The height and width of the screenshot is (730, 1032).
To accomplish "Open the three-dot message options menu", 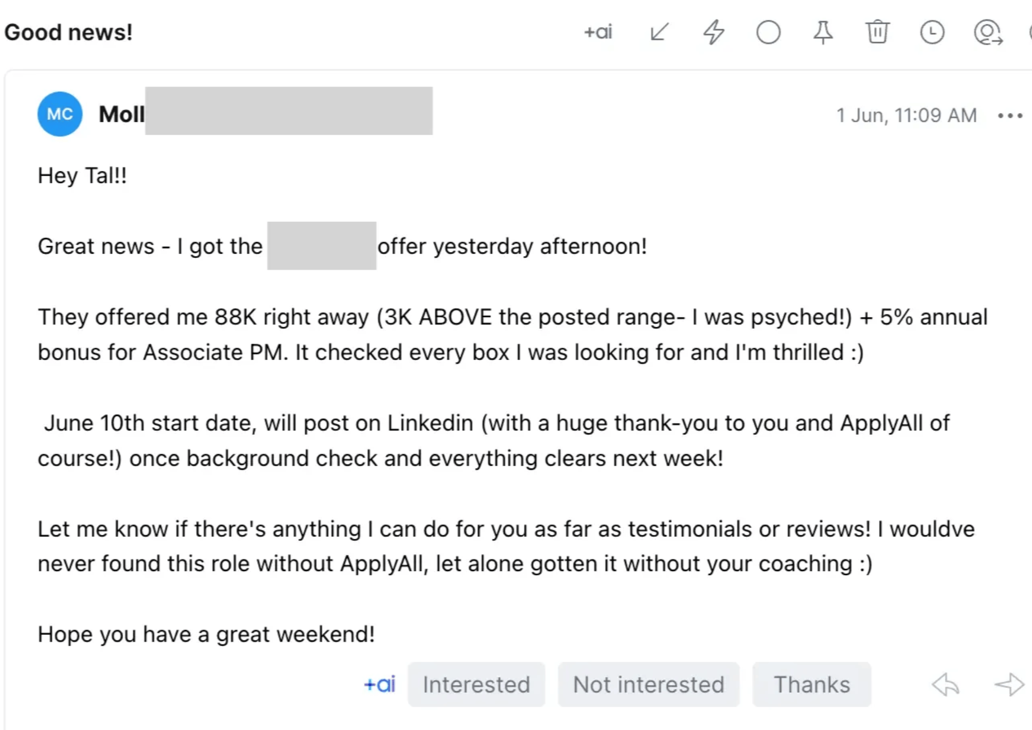I will coord(1010,115).
